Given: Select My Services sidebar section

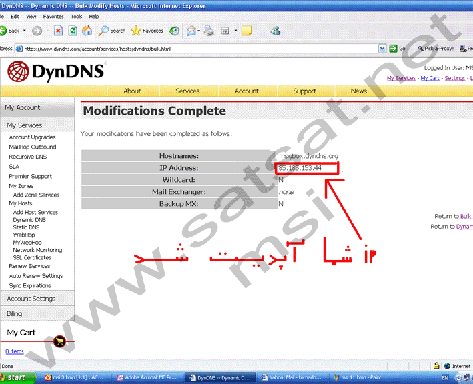Looking at the screenshot, I should (x=37, y=125).
